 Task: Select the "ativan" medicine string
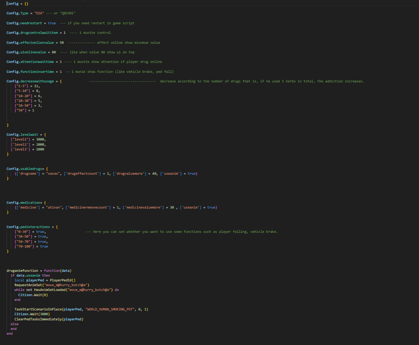point(53,207)
